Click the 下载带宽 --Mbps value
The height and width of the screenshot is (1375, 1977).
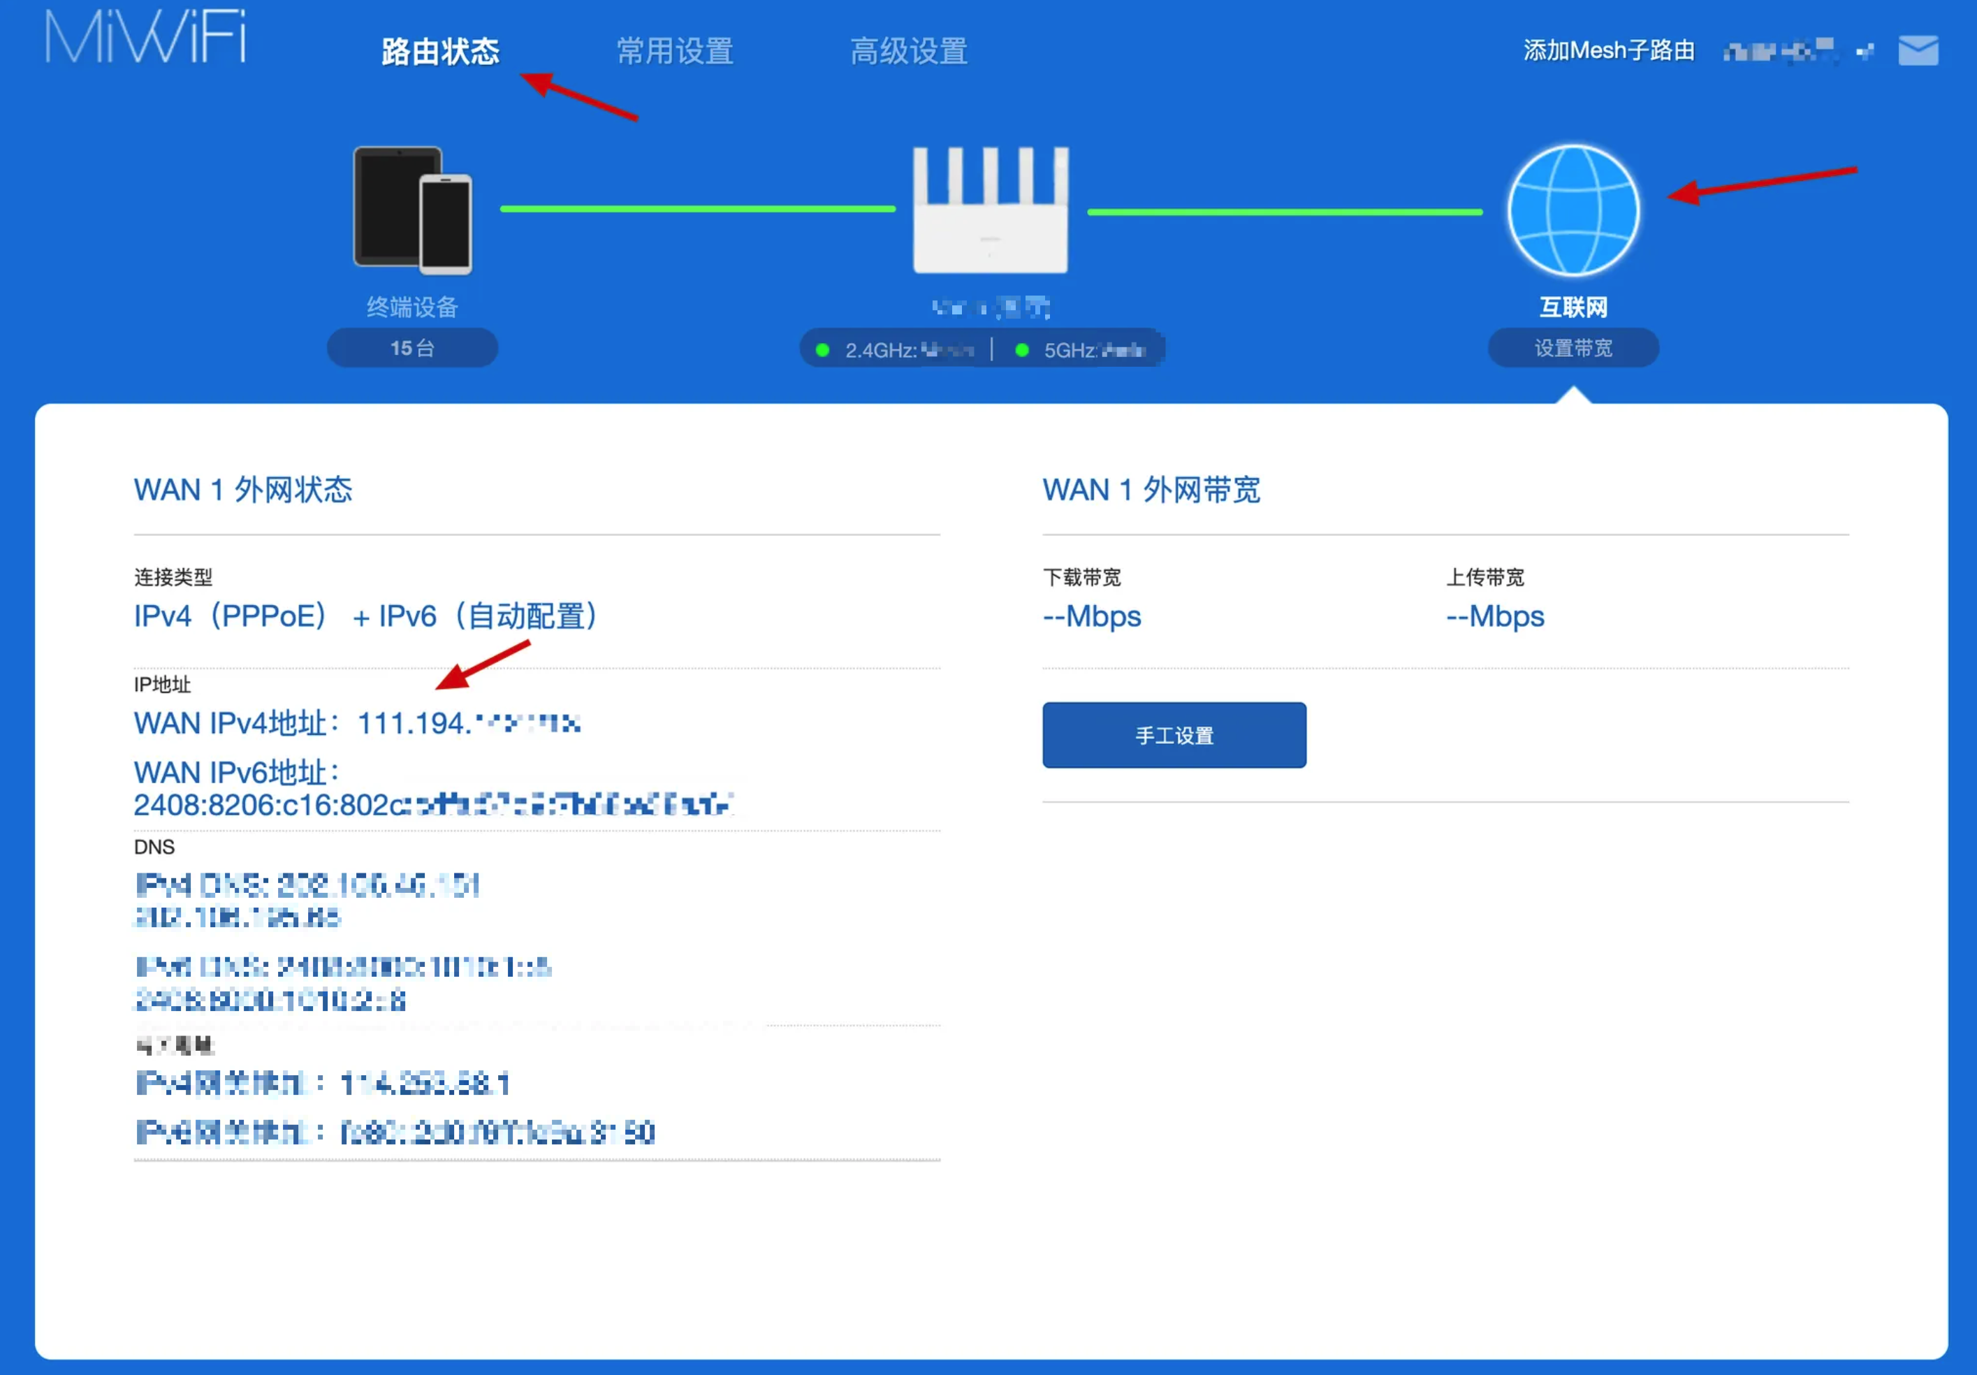tap(1092, 616)
